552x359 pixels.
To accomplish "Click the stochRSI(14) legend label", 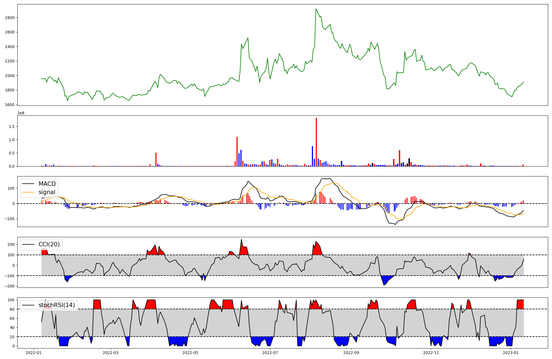I will (x=57, y=305).
